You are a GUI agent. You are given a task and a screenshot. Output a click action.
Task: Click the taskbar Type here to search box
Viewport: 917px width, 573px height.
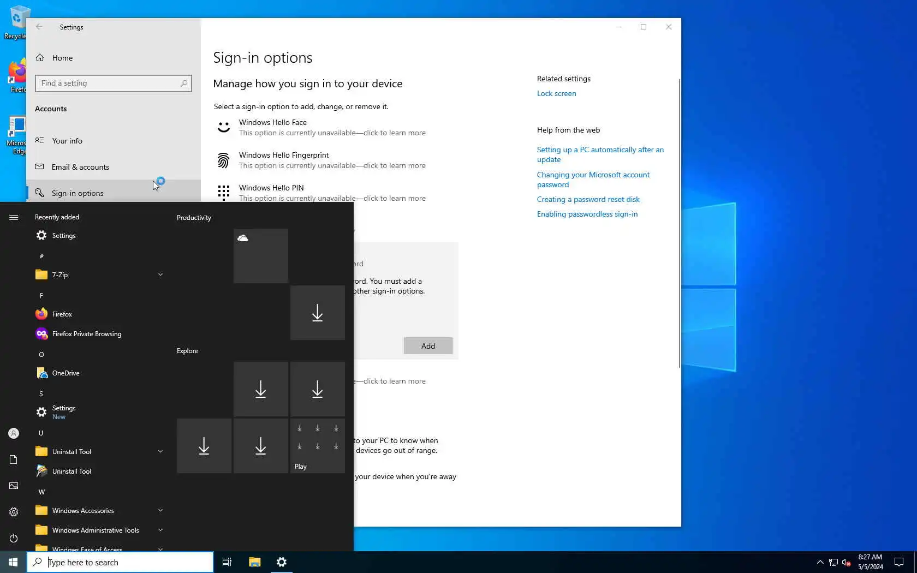pyautogui.click(x=120, y=562)
